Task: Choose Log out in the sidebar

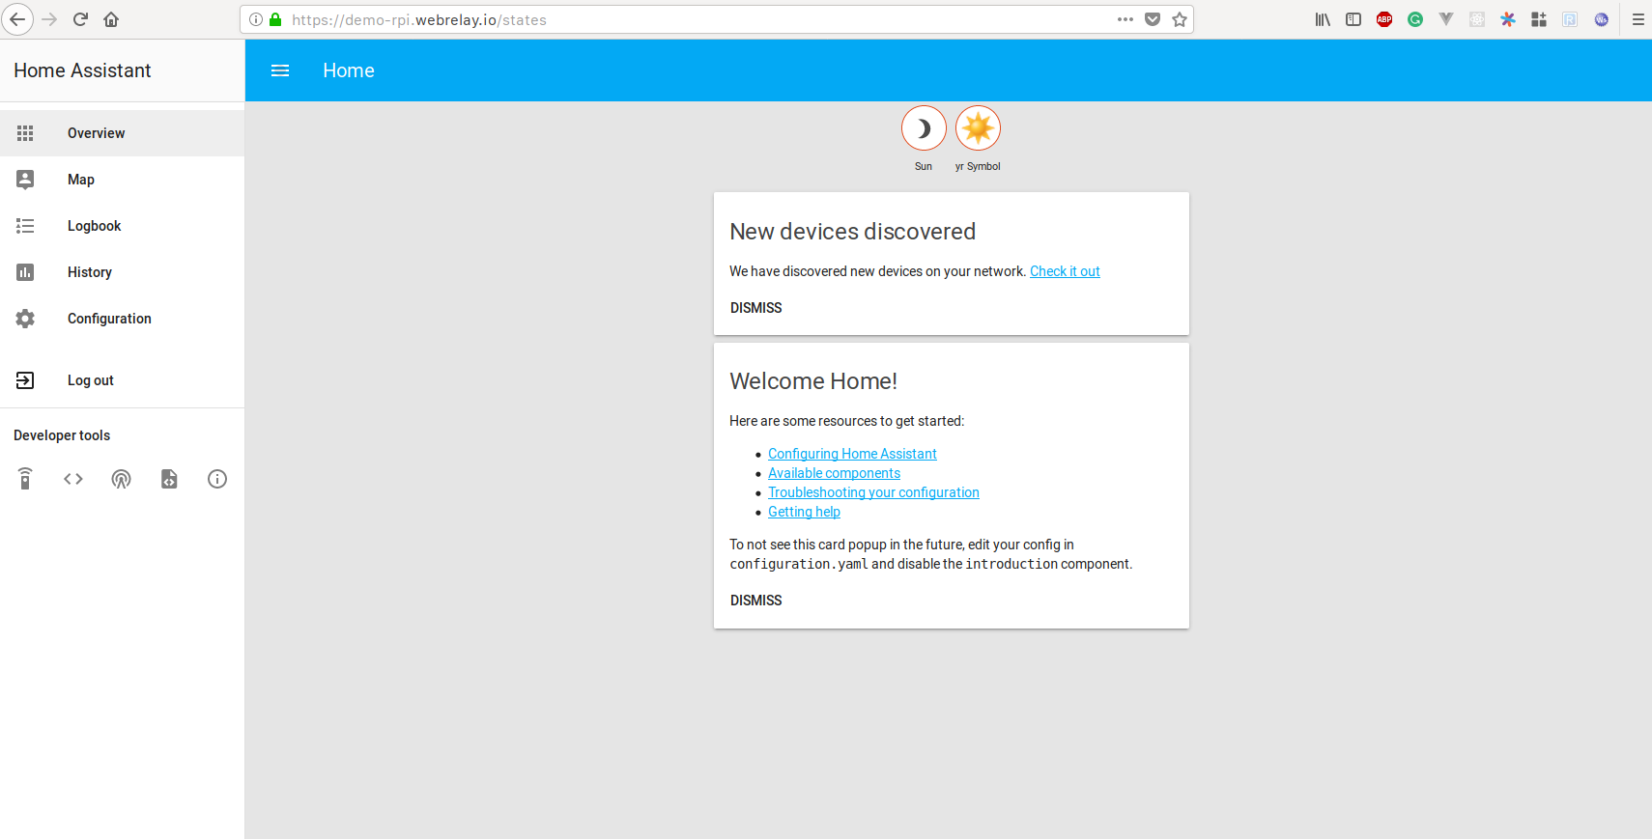Action: [122, 380]
